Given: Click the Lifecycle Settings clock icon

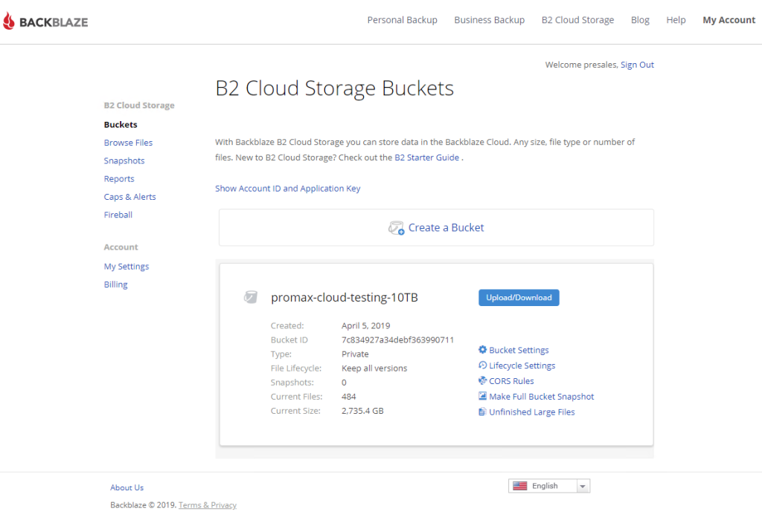Looking at the screenshot, I should (x=482, y=365).
